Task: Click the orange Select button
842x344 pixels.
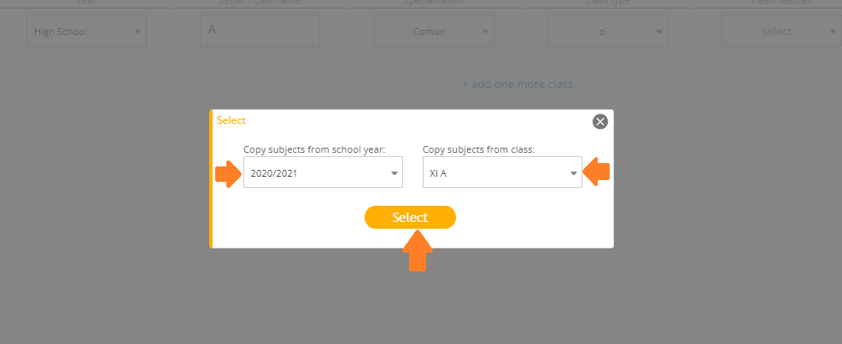Action: click(410, 218)
